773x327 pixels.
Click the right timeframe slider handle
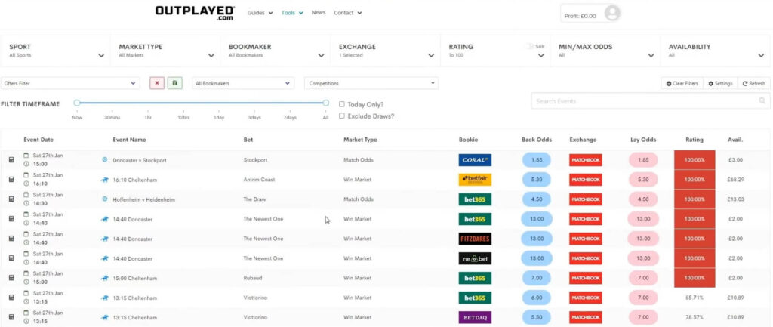[x=326, y=103]
